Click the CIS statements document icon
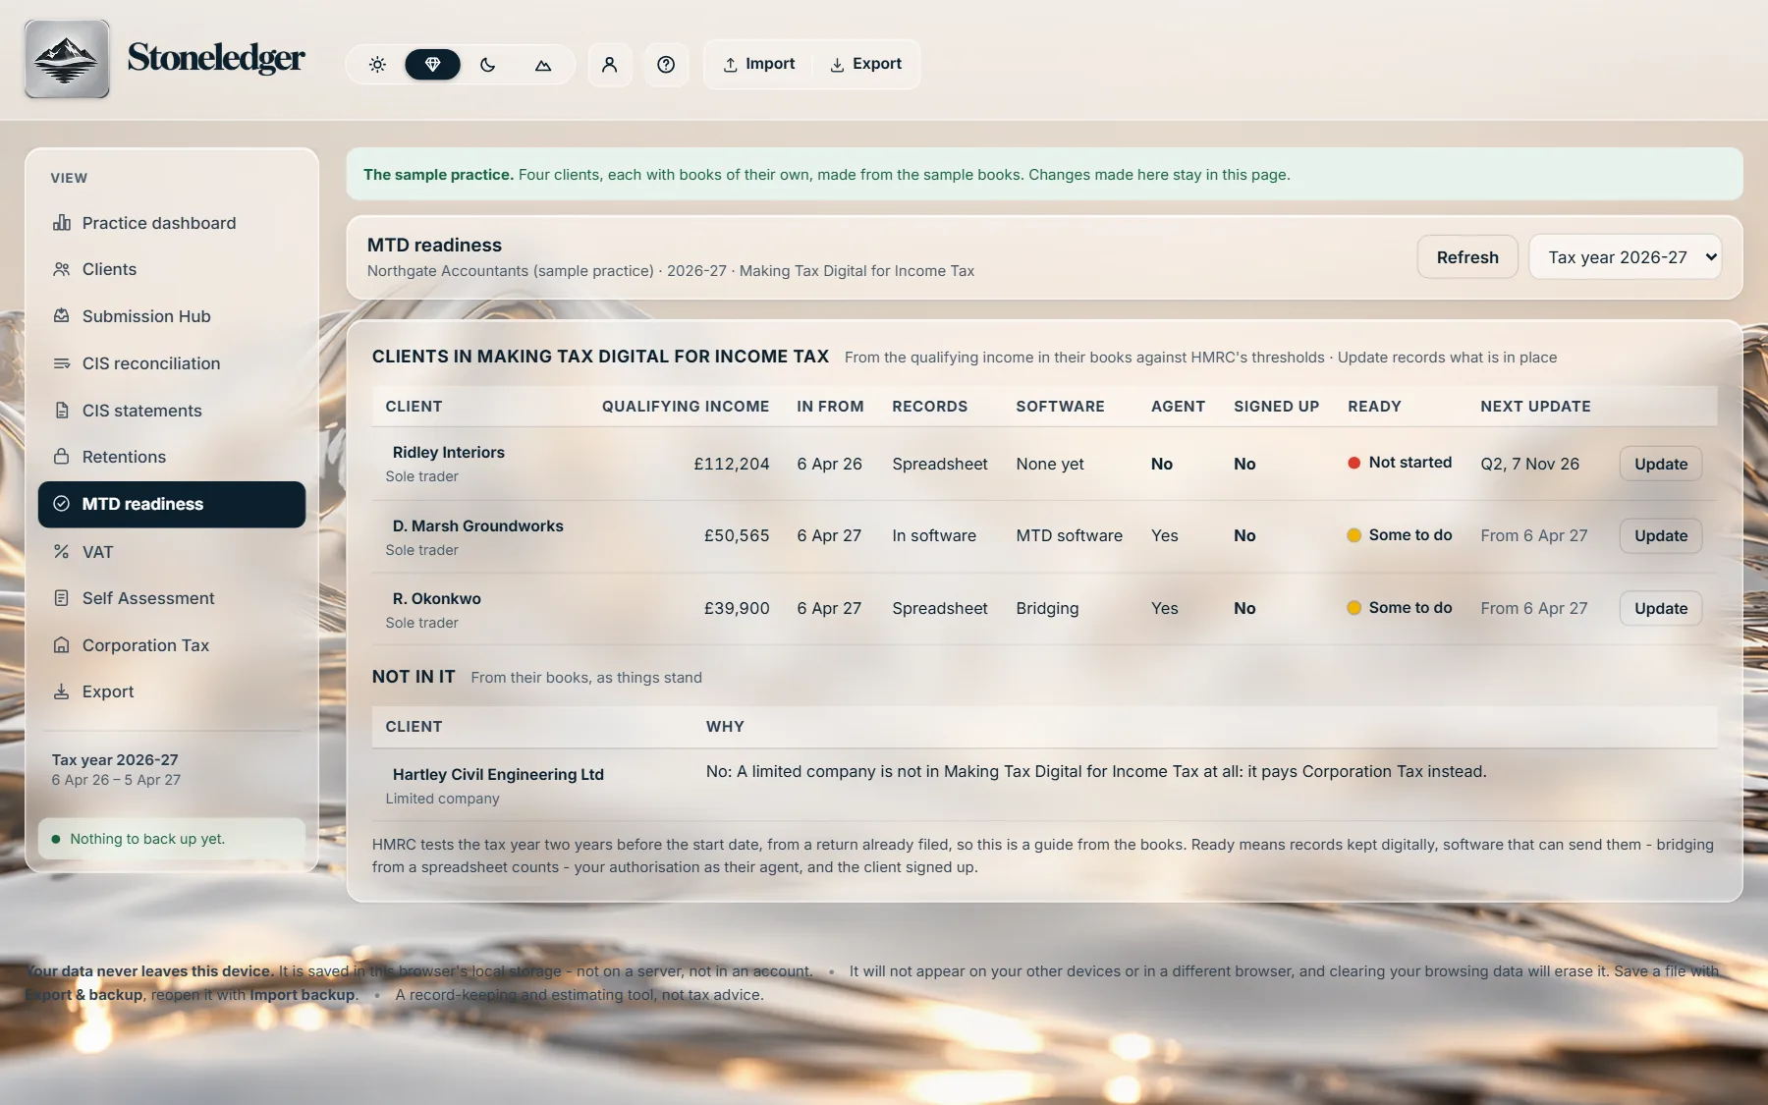 (x=62, y=411)
